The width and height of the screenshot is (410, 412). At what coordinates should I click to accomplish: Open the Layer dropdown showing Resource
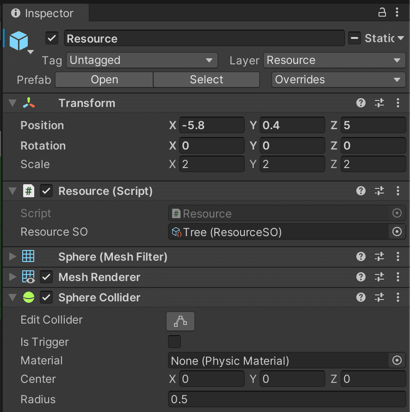(x=335, y=60)
